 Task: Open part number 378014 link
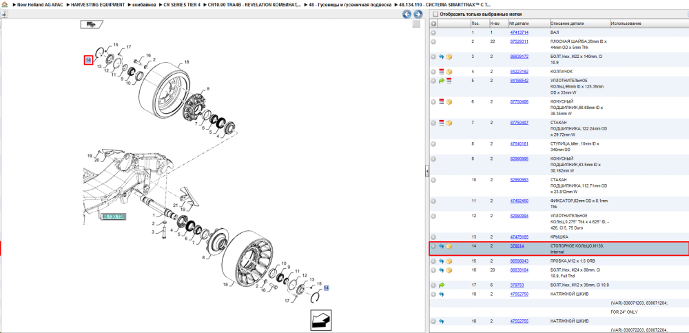[x=517, y=246]
